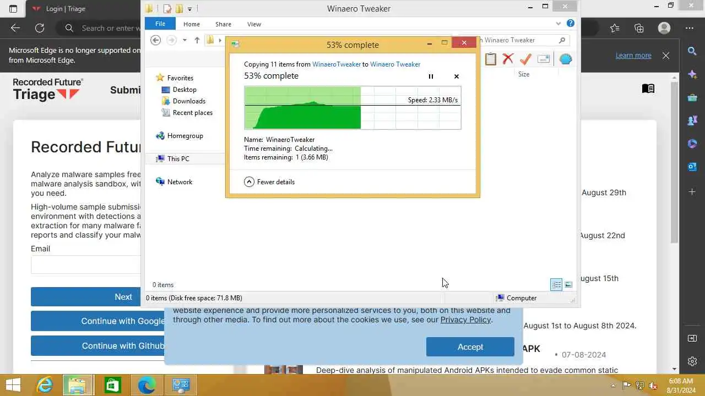The image size is (705, 396).
Task: Click the Learn more link in Edge banner
Action: point(633,56)
